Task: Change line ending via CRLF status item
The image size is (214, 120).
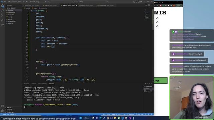Action: [124, 114]
